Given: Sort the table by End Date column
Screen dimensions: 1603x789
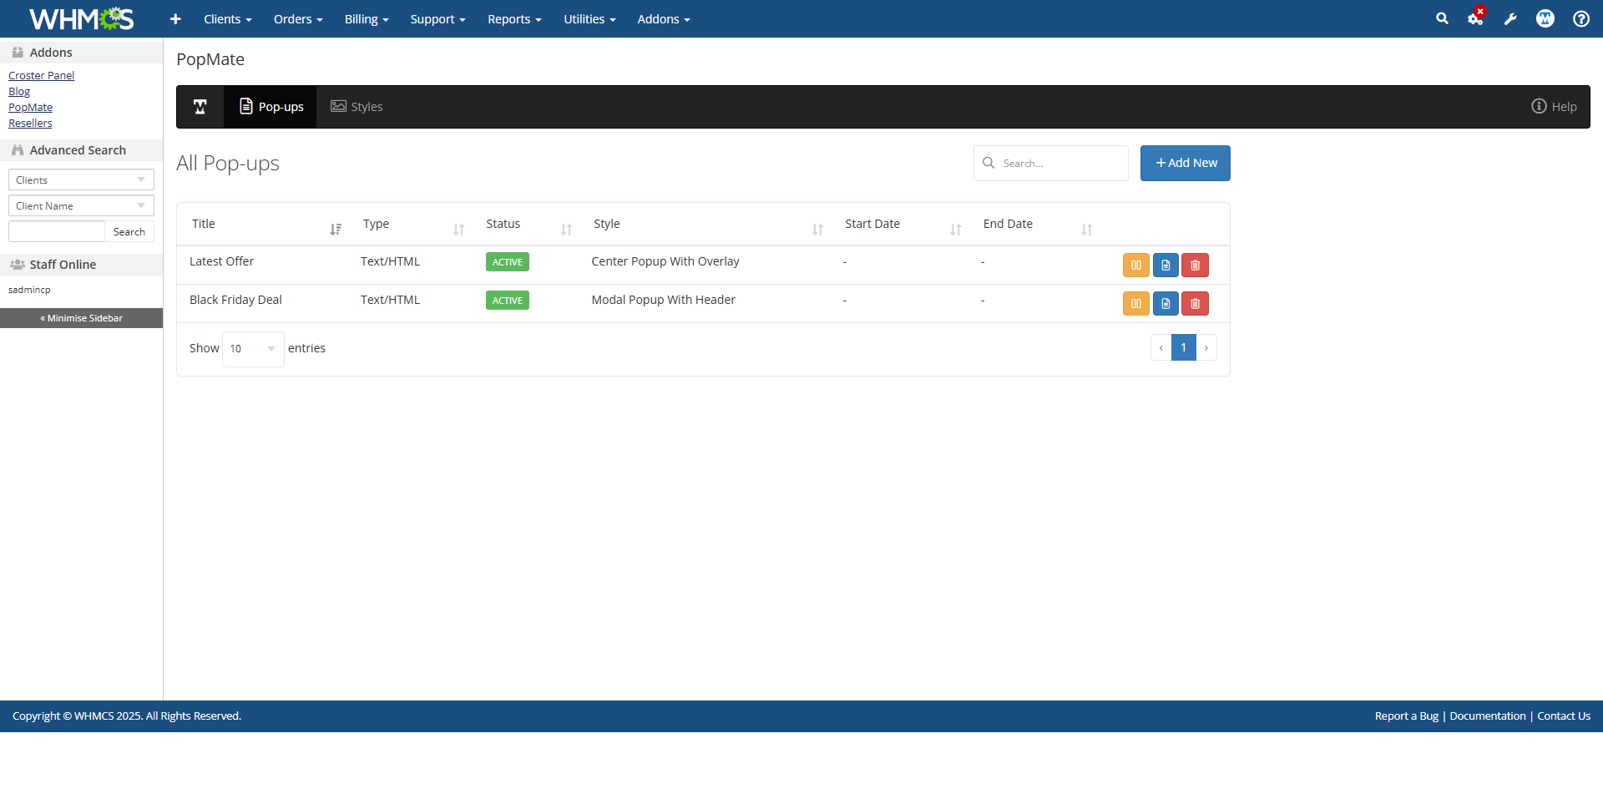Looking at the screenshot, I should coord(1038,225).
